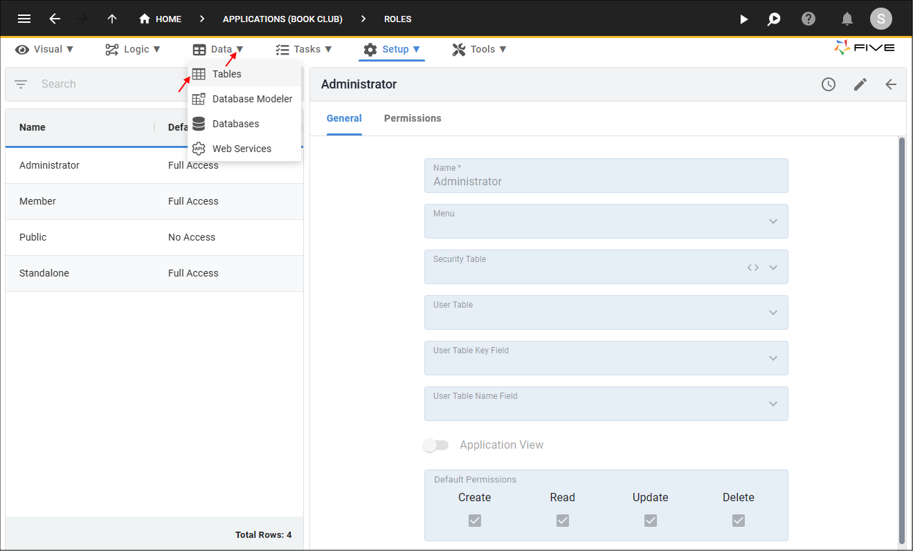Screen dimensions: 913x551
Task: Click Full Access in the Member row
Action: (x=193, y=201)
